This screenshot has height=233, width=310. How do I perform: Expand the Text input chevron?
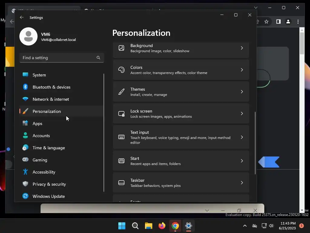click(x=242, y=137)
